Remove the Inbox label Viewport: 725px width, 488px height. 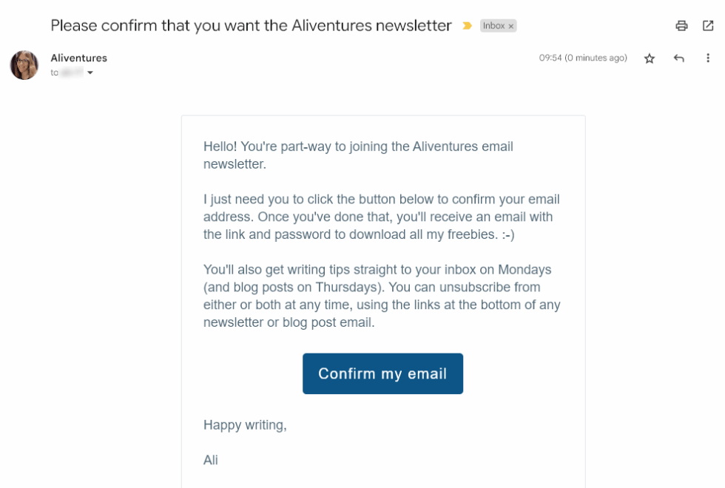[x=510, y=25]
